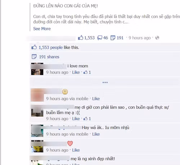
Task: Open the '191 shares' link
Action: click(49, 57)
